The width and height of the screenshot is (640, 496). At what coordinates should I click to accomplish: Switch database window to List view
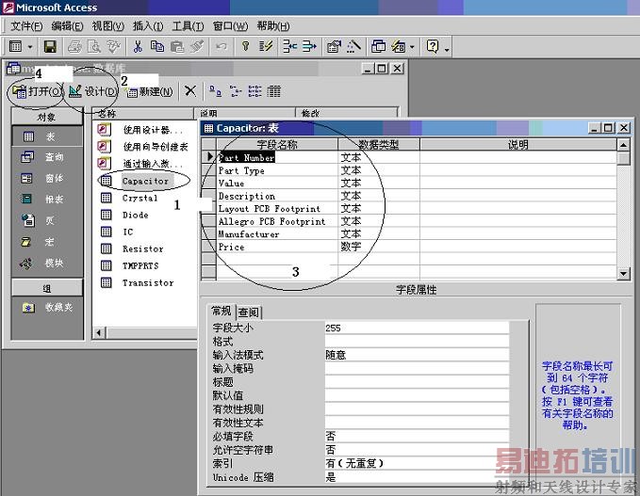coord(254,91)
